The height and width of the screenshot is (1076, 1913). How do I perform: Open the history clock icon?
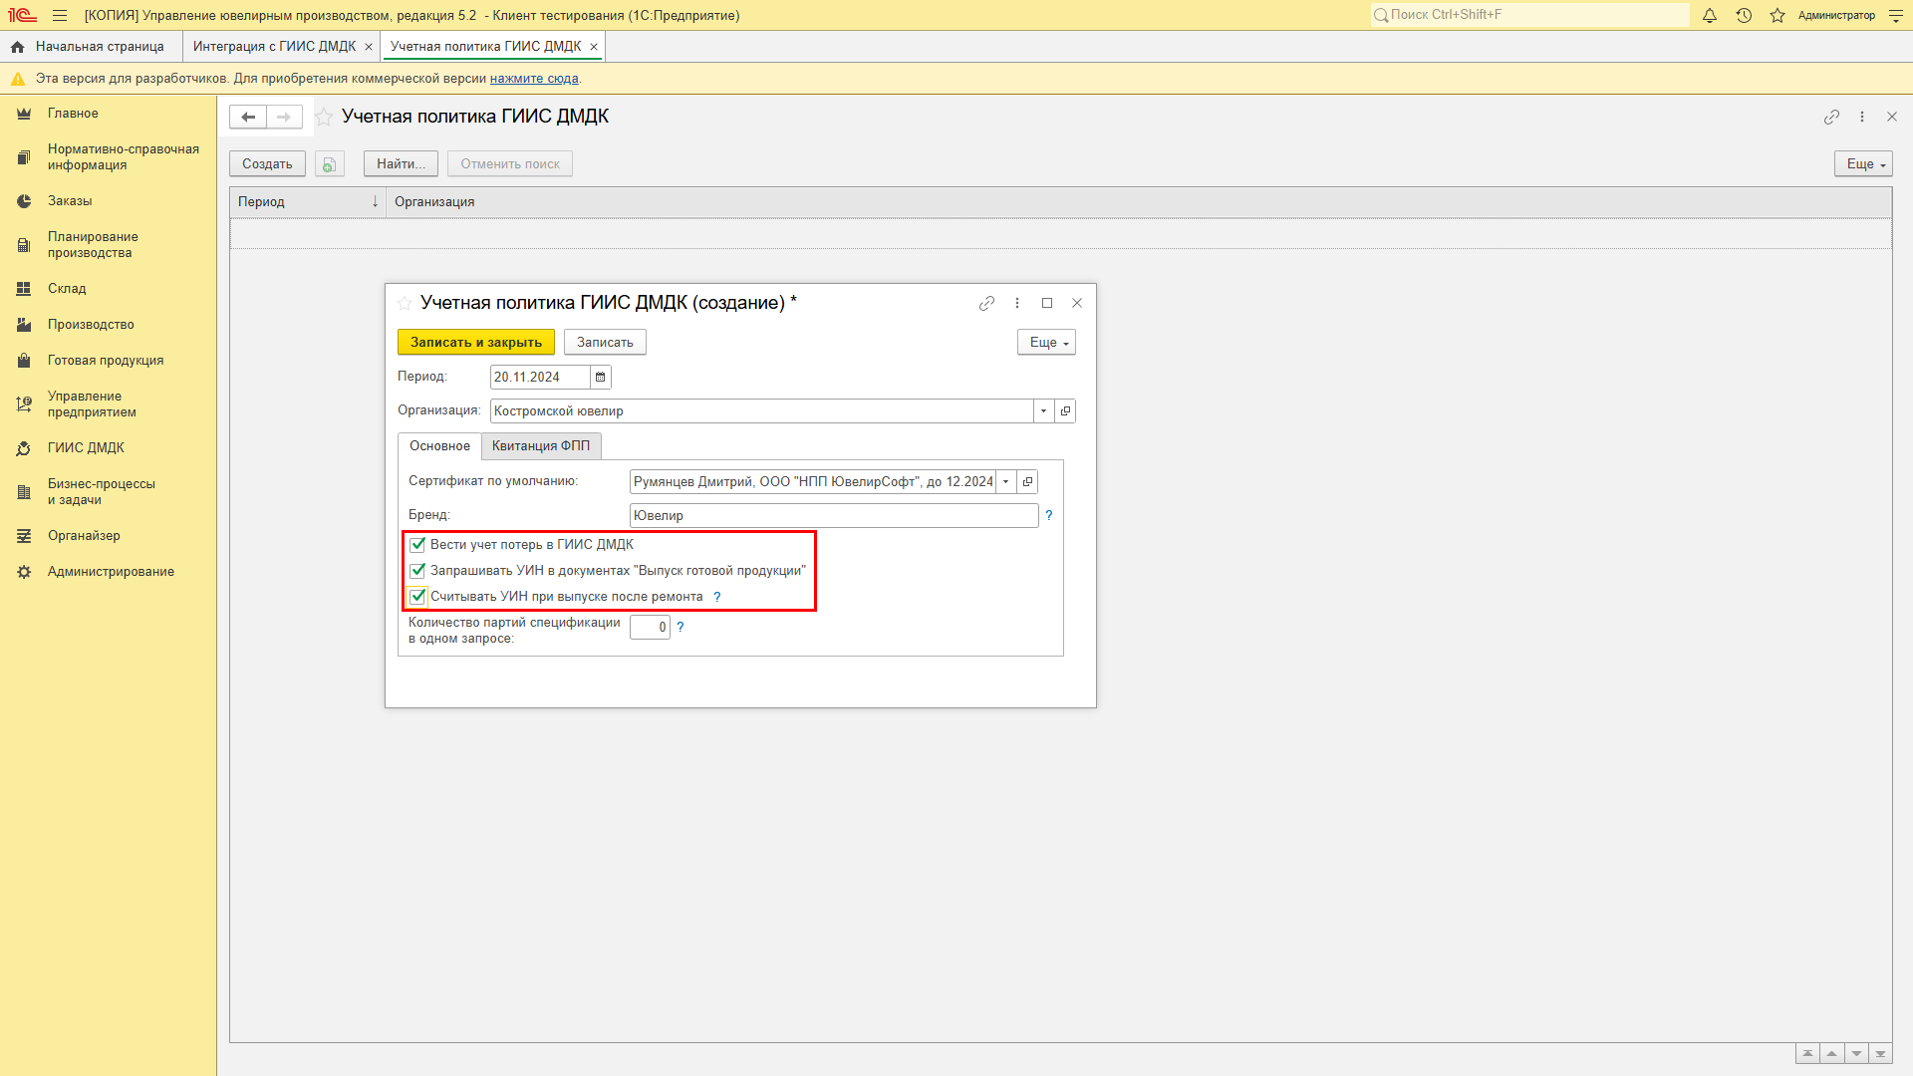coord(1744,15)
